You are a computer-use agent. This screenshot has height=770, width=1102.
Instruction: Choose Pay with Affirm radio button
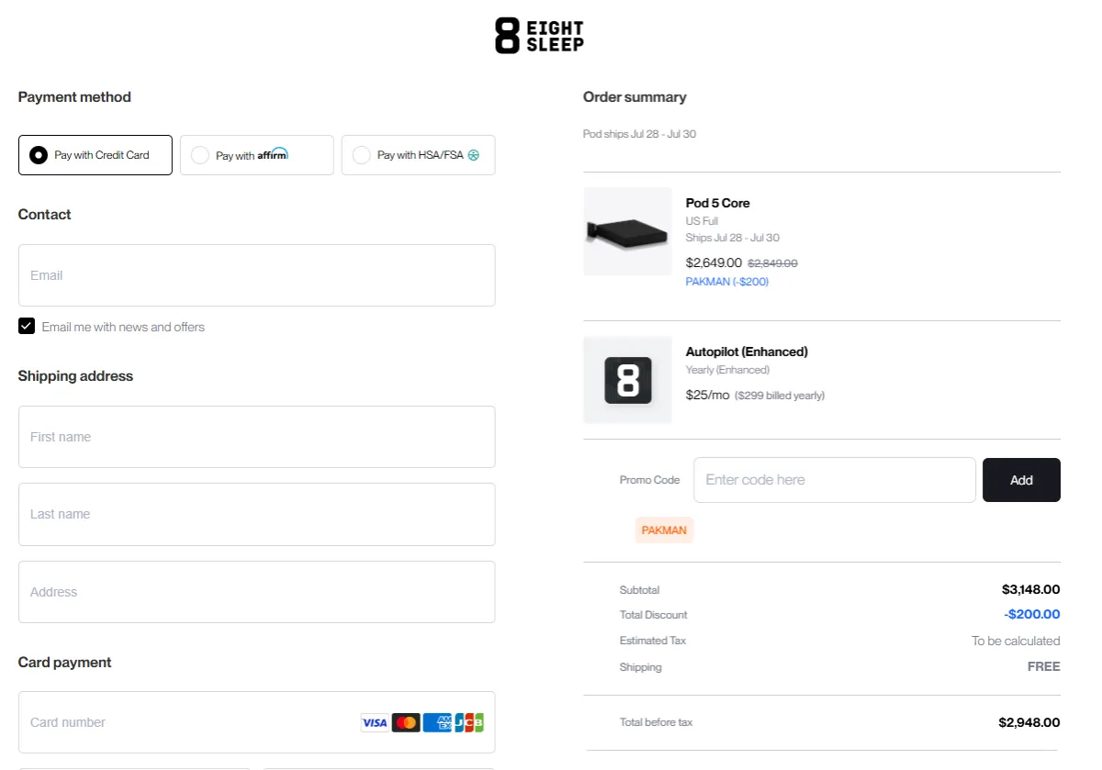pos(200,155)
